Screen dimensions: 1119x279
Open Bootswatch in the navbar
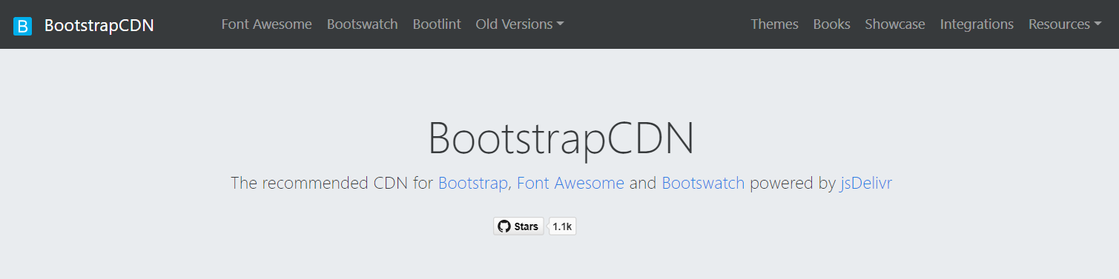click(x=363, y=24)
